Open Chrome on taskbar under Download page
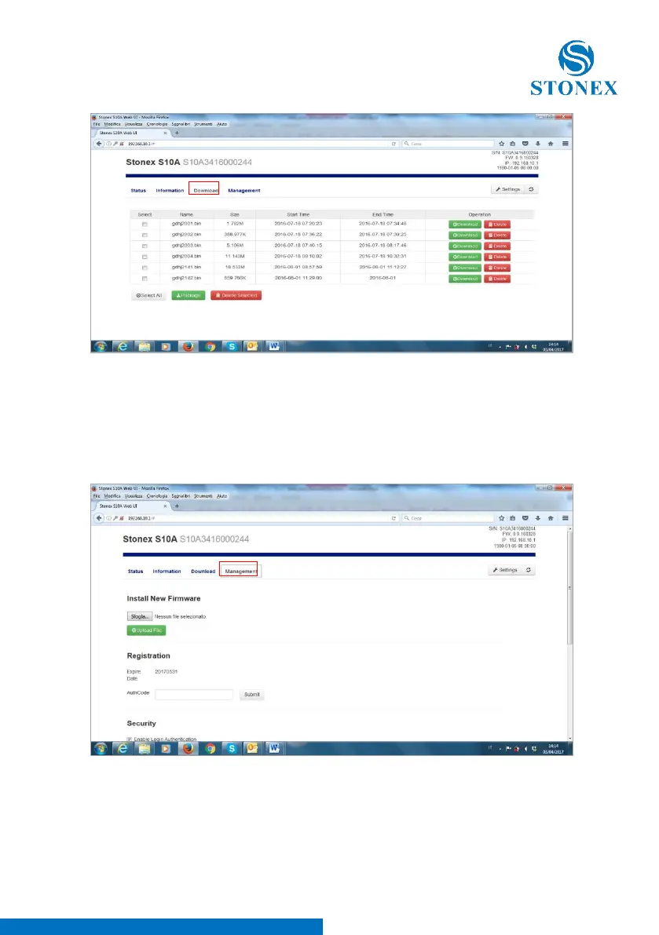Image resolution: width=659 pixels, height=935 pixels. (210, 346)
